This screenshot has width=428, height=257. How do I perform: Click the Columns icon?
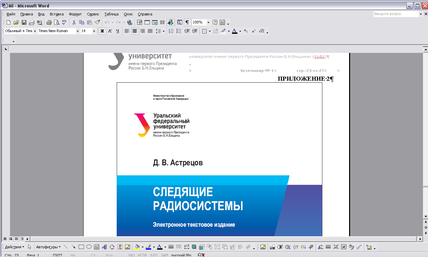pos(162,22)
